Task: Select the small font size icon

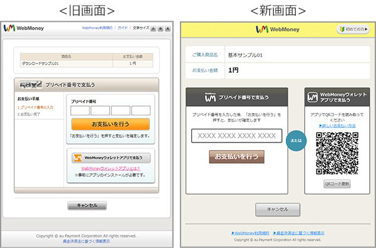Action: [x=154, y=28]
